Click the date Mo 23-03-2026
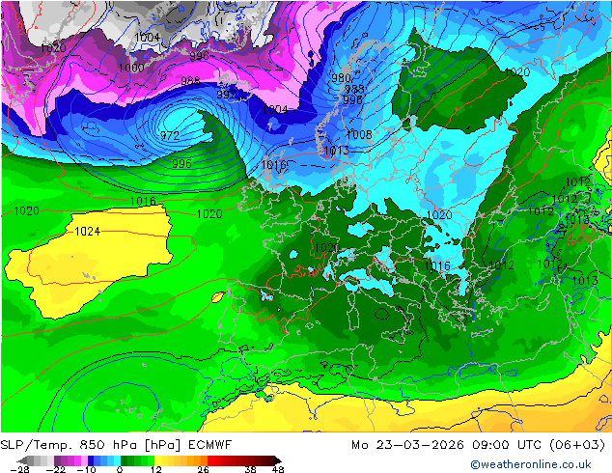The image size is (612, 473). [x=408, y=444]
